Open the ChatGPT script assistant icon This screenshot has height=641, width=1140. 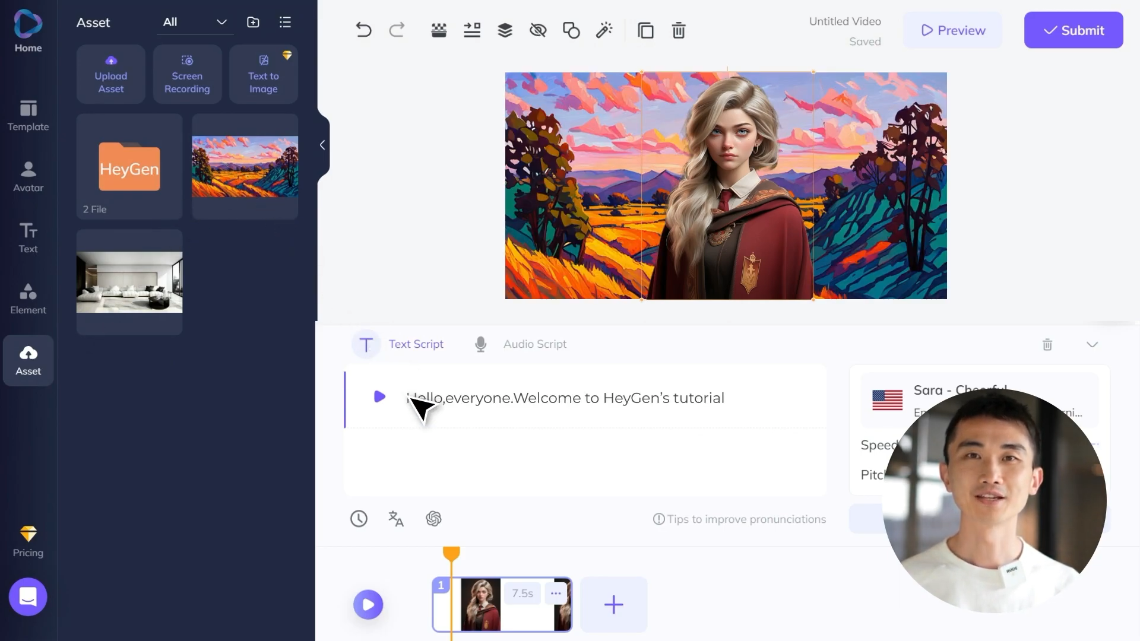(x=433, y=518)
